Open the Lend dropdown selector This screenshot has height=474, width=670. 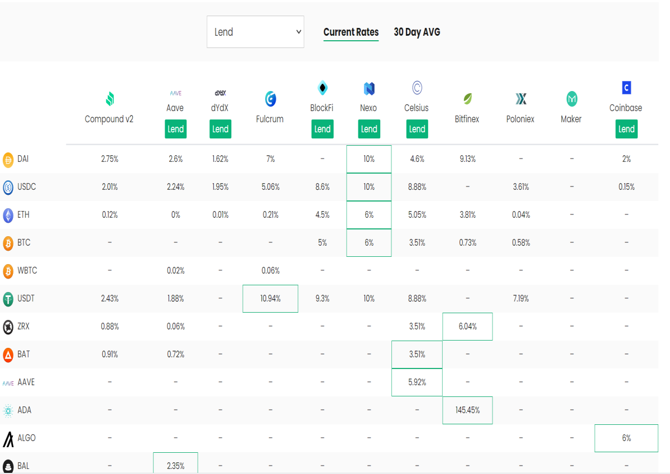point(255,32)
